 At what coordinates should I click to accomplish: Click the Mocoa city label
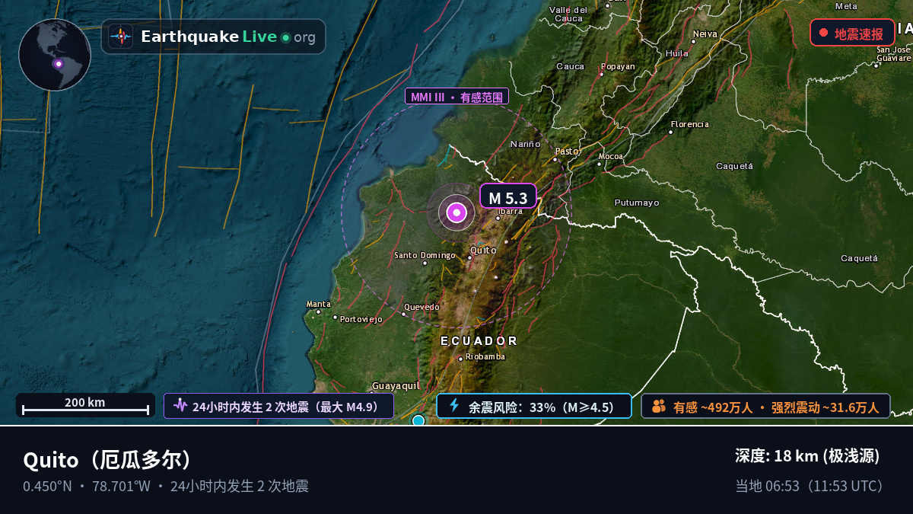coord(610,156)
